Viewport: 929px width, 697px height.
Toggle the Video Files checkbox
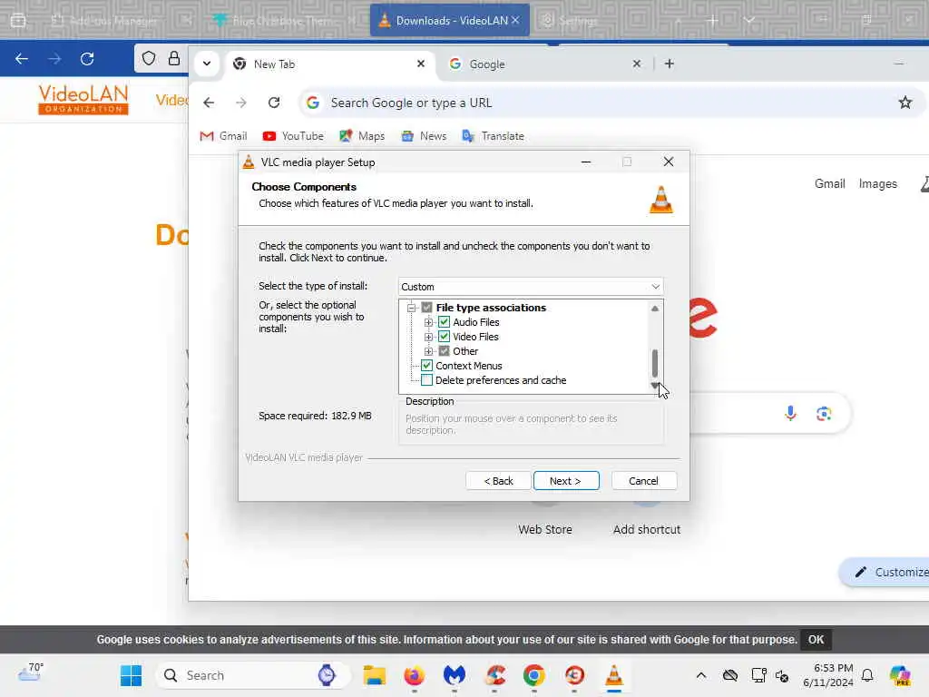click(444, 336)
